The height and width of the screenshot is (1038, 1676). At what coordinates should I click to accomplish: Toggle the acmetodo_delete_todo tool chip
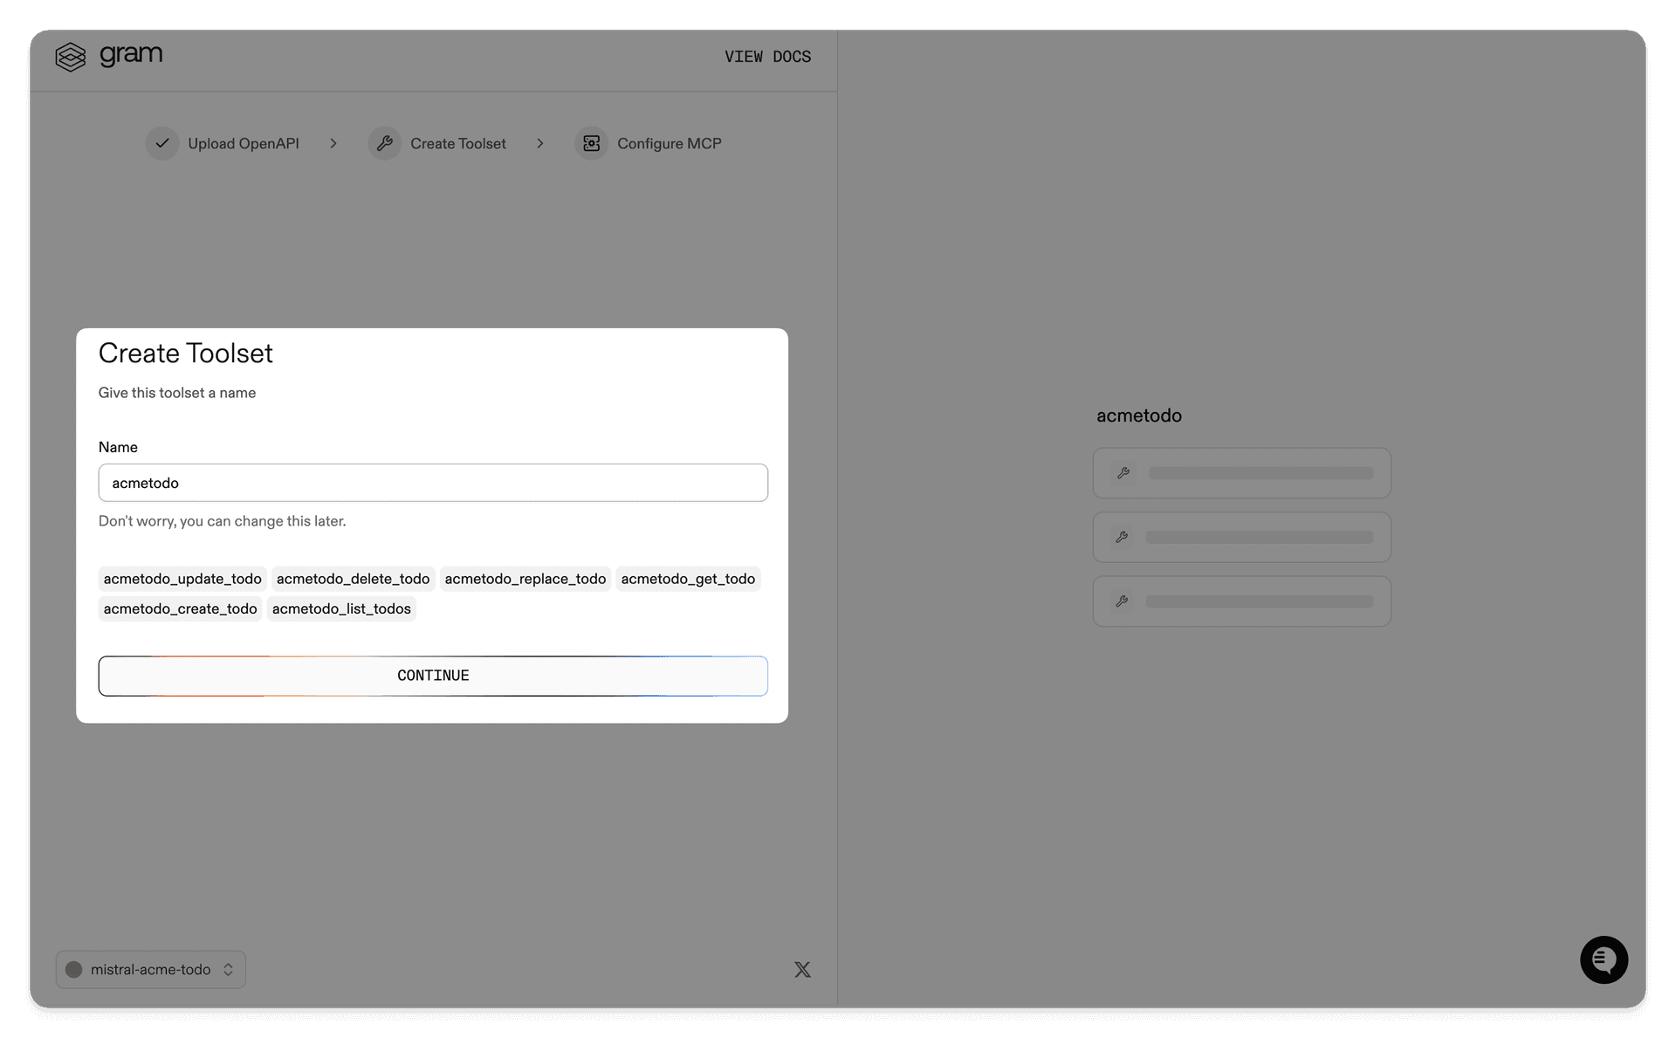coord(353,578)
